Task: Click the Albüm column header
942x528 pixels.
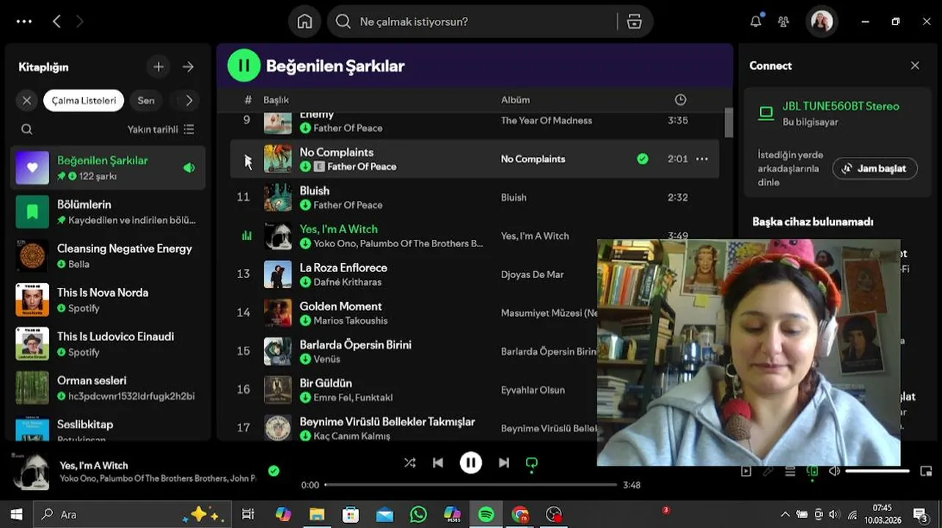Action: [x=515, y=100]
